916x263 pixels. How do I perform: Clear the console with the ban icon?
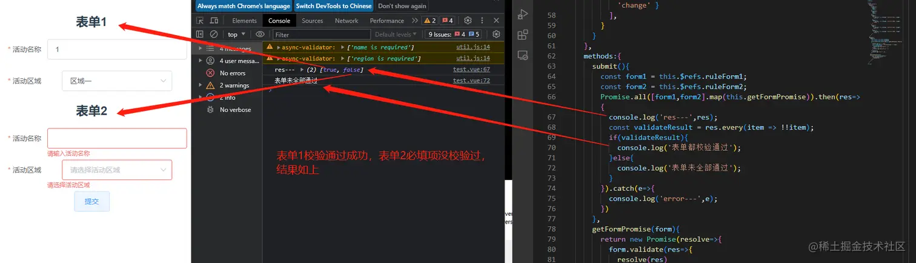[x=214, y=35]
